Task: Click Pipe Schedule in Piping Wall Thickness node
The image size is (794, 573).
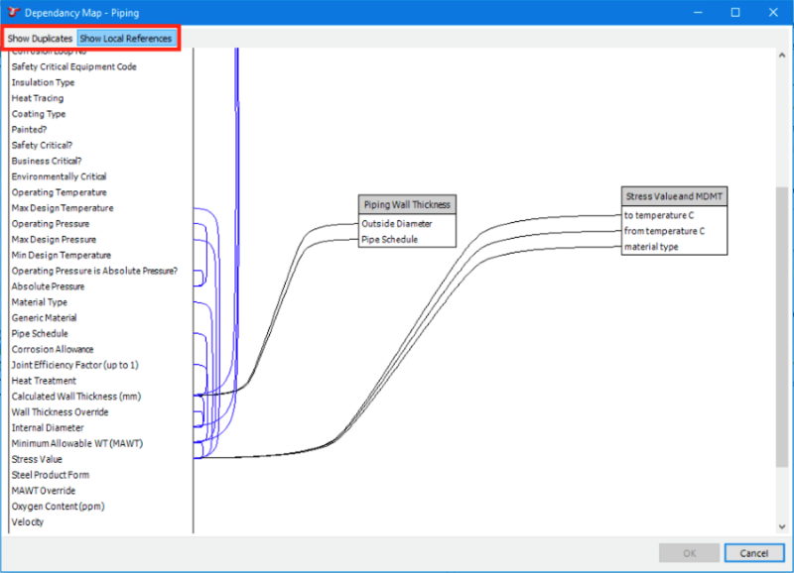Action: [390, 240]
